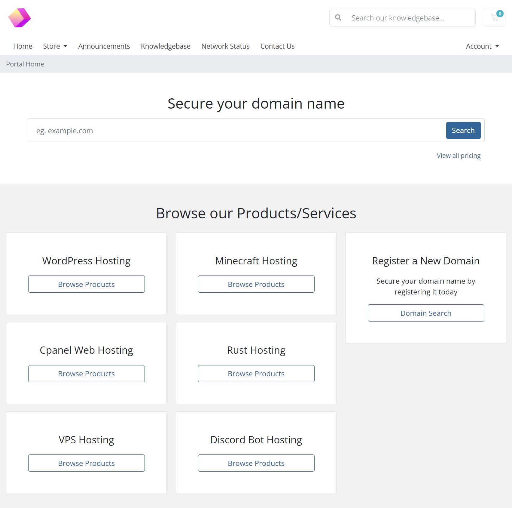Browse Discord Bot Hosting products
Screen dimensions: 512x508
tap(256, 463)
